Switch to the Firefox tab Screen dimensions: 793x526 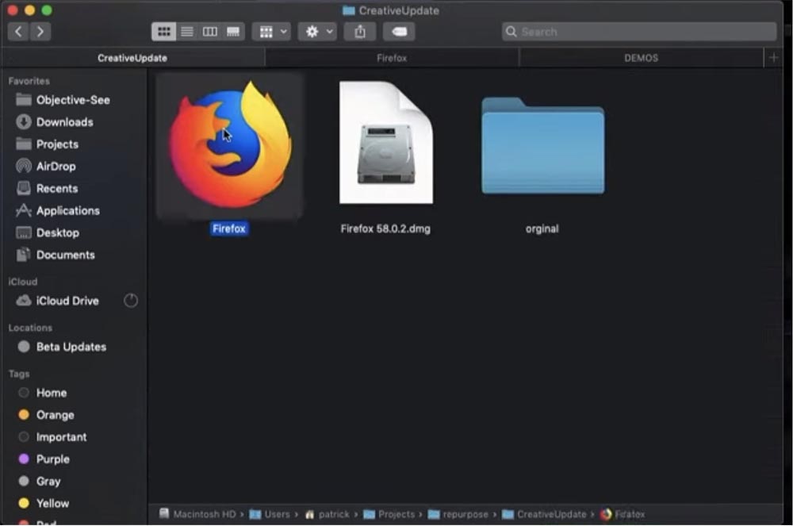pos(392,57)
